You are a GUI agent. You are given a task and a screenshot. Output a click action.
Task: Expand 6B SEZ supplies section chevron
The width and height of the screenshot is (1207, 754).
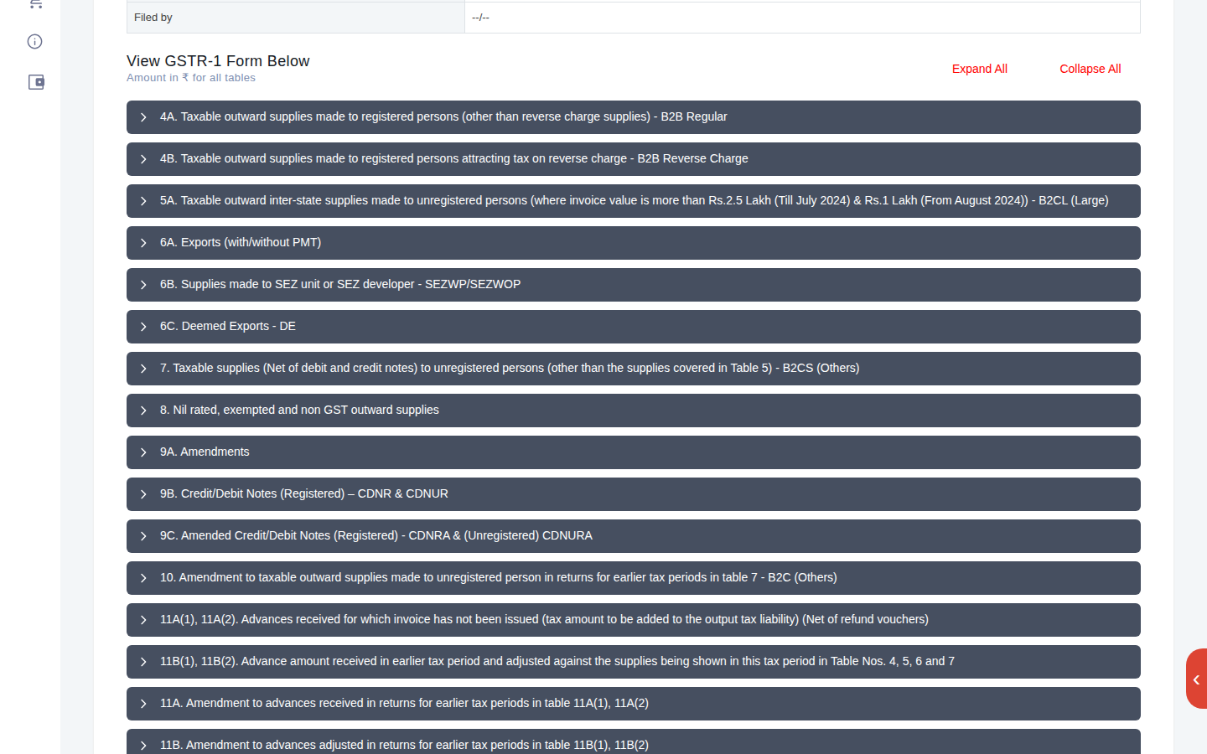click(x=143, y=285)
